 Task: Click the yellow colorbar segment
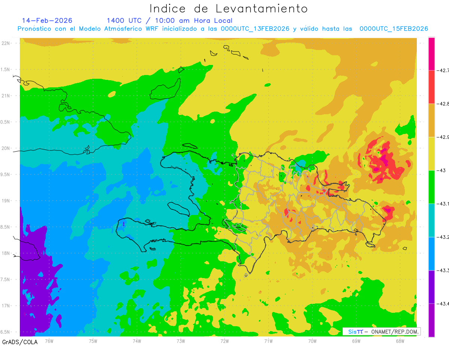click(431, 153)
